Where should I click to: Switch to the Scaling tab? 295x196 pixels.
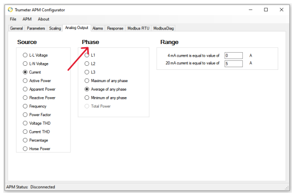pos(55,28)
